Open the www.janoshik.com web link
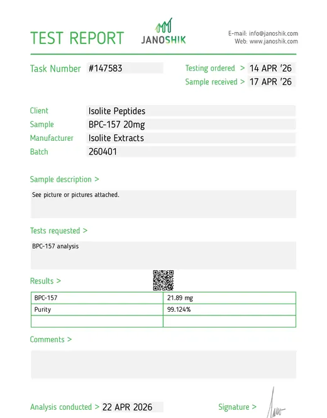Screen dimensions: 327x418 point(274,41)
